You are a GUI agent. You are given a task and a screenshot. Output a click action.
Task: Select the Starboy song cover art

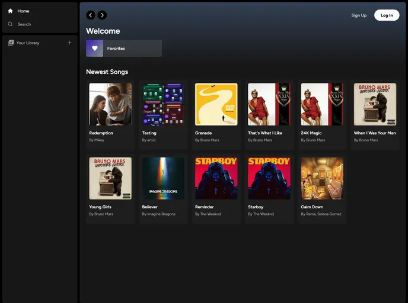pyautogui.click(x=269, y=178)
